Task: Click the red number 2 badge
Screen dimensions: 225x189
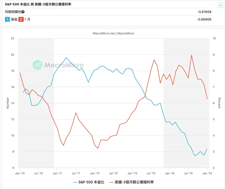Action: [x=21, y=19]
